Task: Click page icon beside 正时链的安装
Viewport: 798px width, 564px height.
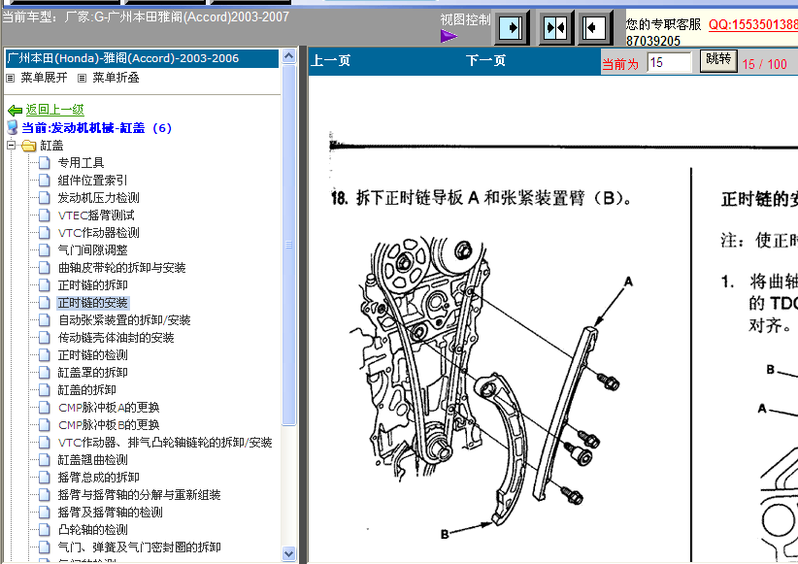Action: [45, 303]
